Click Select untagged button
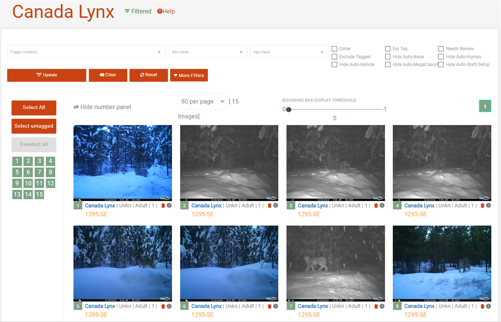The width and height of the screenshot is (501, 322). [34, 126]
